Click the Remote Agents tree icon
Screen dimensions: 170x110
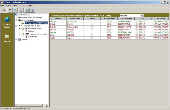tap(19, 20)
